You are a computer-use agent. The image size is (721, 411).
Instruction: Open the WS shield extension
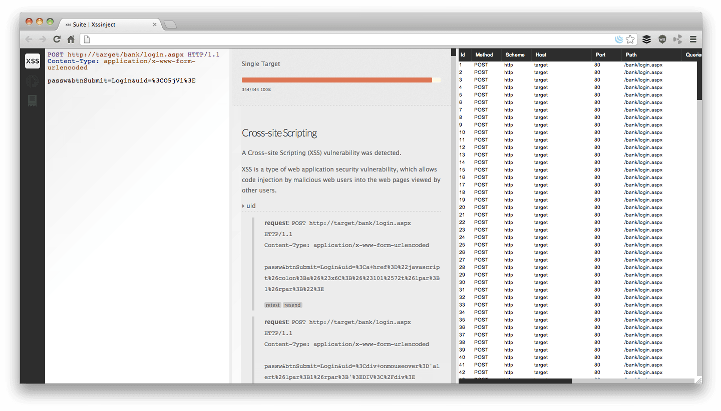662,39
